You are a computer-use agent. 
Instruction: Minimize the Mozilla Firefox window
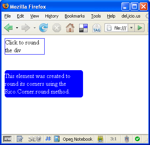coord(125,7)
